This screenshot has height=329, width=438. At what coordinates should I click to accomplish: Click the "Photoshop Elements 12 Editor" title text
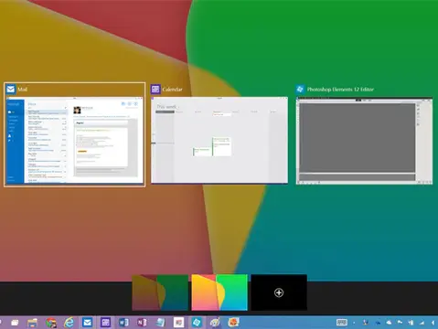[x=340, y=90]
